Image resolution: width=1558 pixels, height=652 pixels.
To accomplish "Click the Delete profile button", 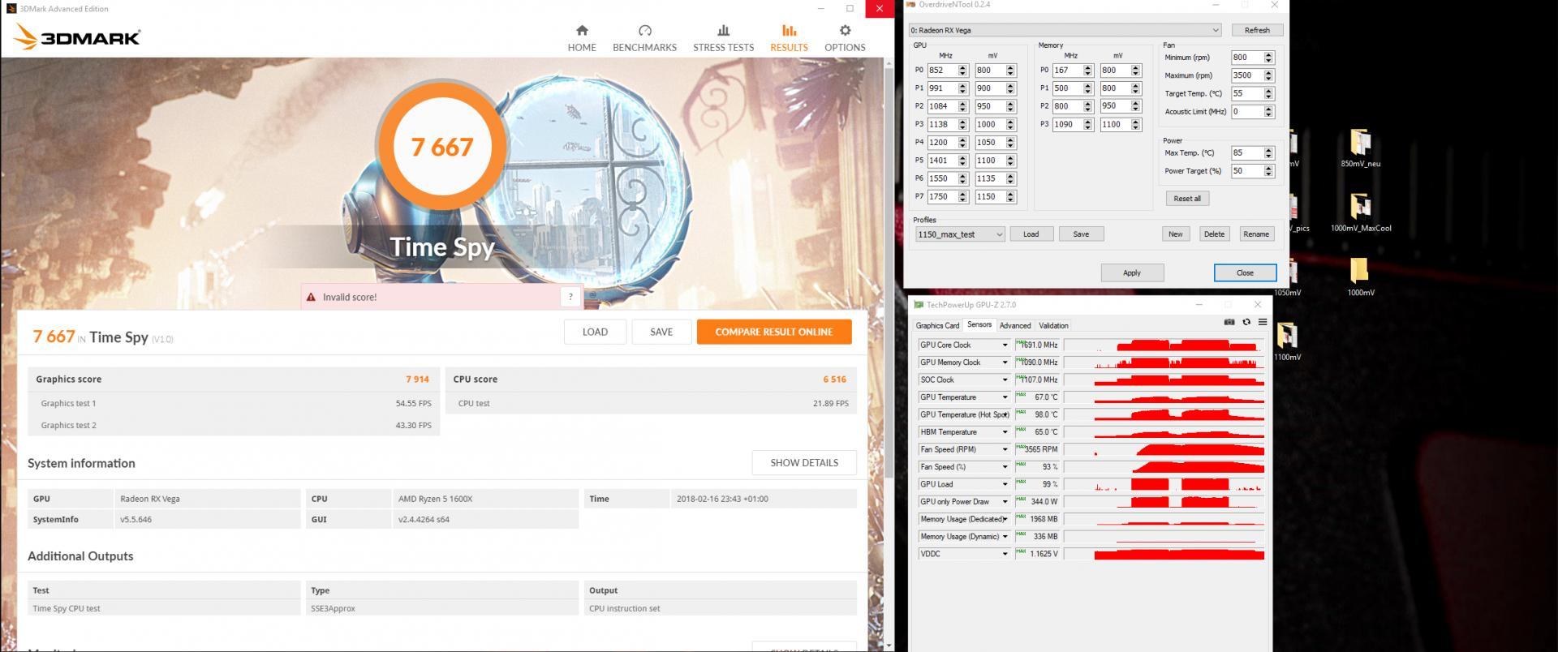I will tap(1214, 234).
